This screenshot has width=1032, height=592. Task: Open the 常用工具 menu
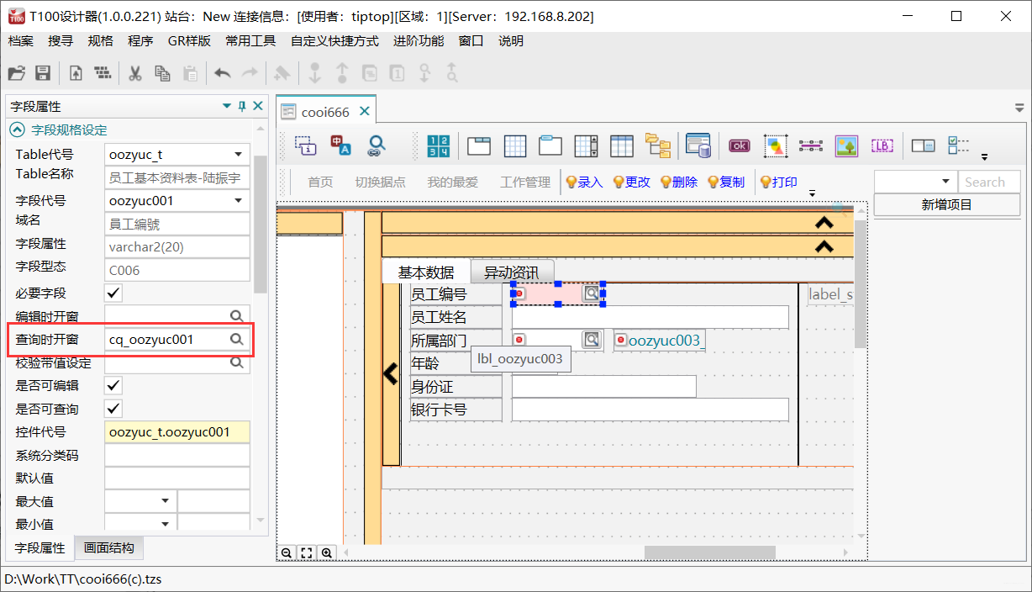250,40
